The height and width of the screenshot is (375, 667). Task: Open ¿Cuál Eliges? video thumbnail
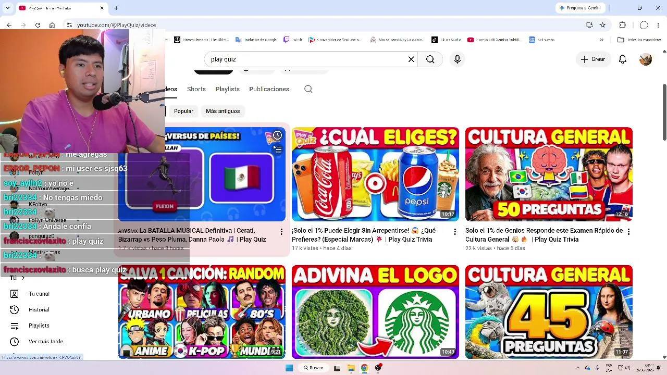[x=375, y=174]
